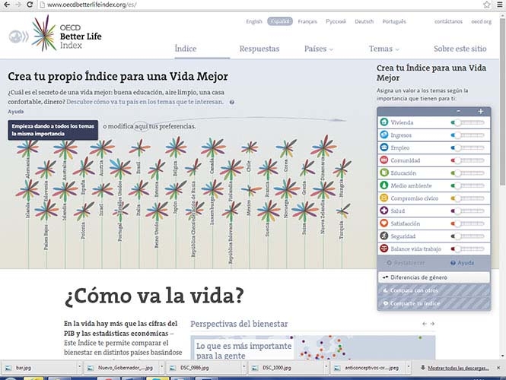Open the Índice tab
This screenshot has height=380, width=506.
pyautogui.click(x=186, y=49)
